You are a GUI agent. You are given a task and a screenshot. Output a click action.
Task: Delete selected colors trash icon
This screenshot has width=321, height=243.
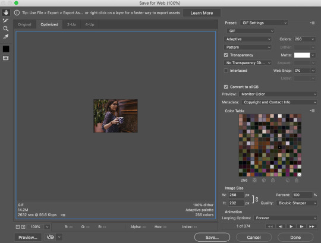click(x=297, y=180)
